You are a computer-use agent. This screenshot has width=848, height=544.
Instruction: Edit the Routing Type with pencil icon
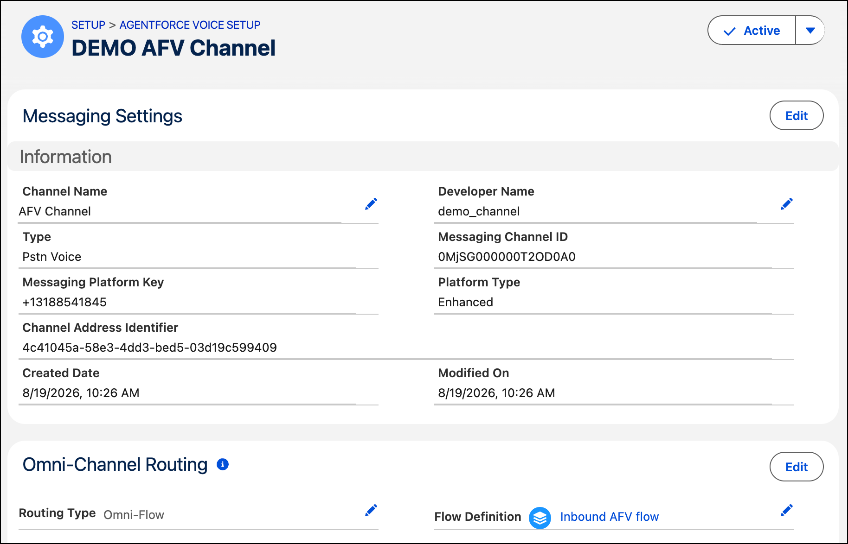pos(371,510)
